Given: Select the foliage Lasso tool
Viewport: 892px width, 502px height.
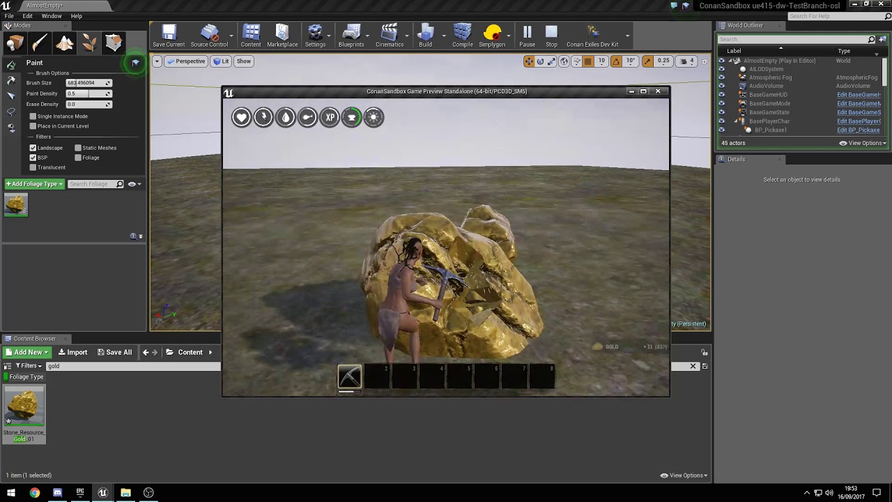Looking at the screenshot, I should [11, 112].
